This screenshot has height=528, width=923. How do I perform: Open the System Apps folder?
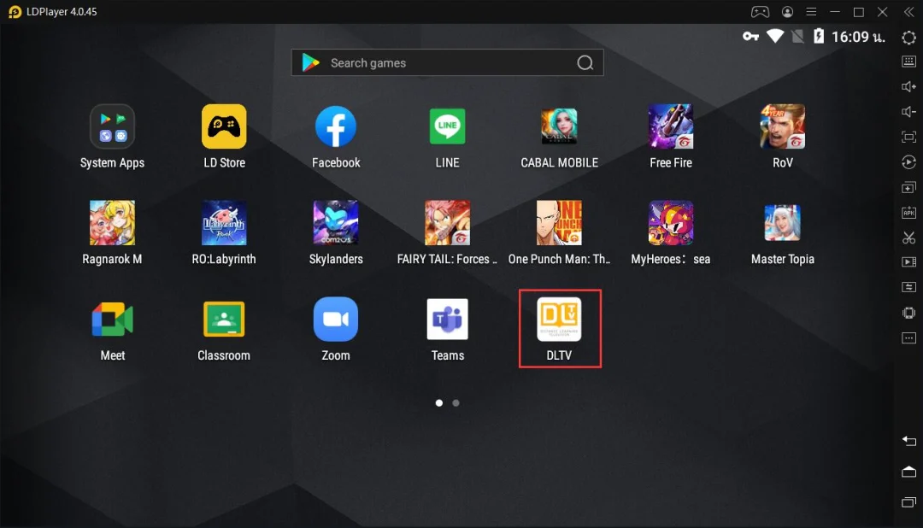click(x=112, y=126)
